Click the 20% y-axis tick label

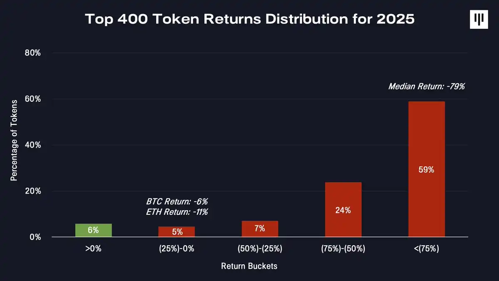32,191
